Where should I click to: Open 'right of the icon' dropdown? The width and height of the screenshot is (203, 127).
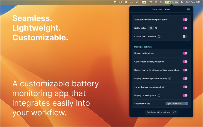click(177, 104)
